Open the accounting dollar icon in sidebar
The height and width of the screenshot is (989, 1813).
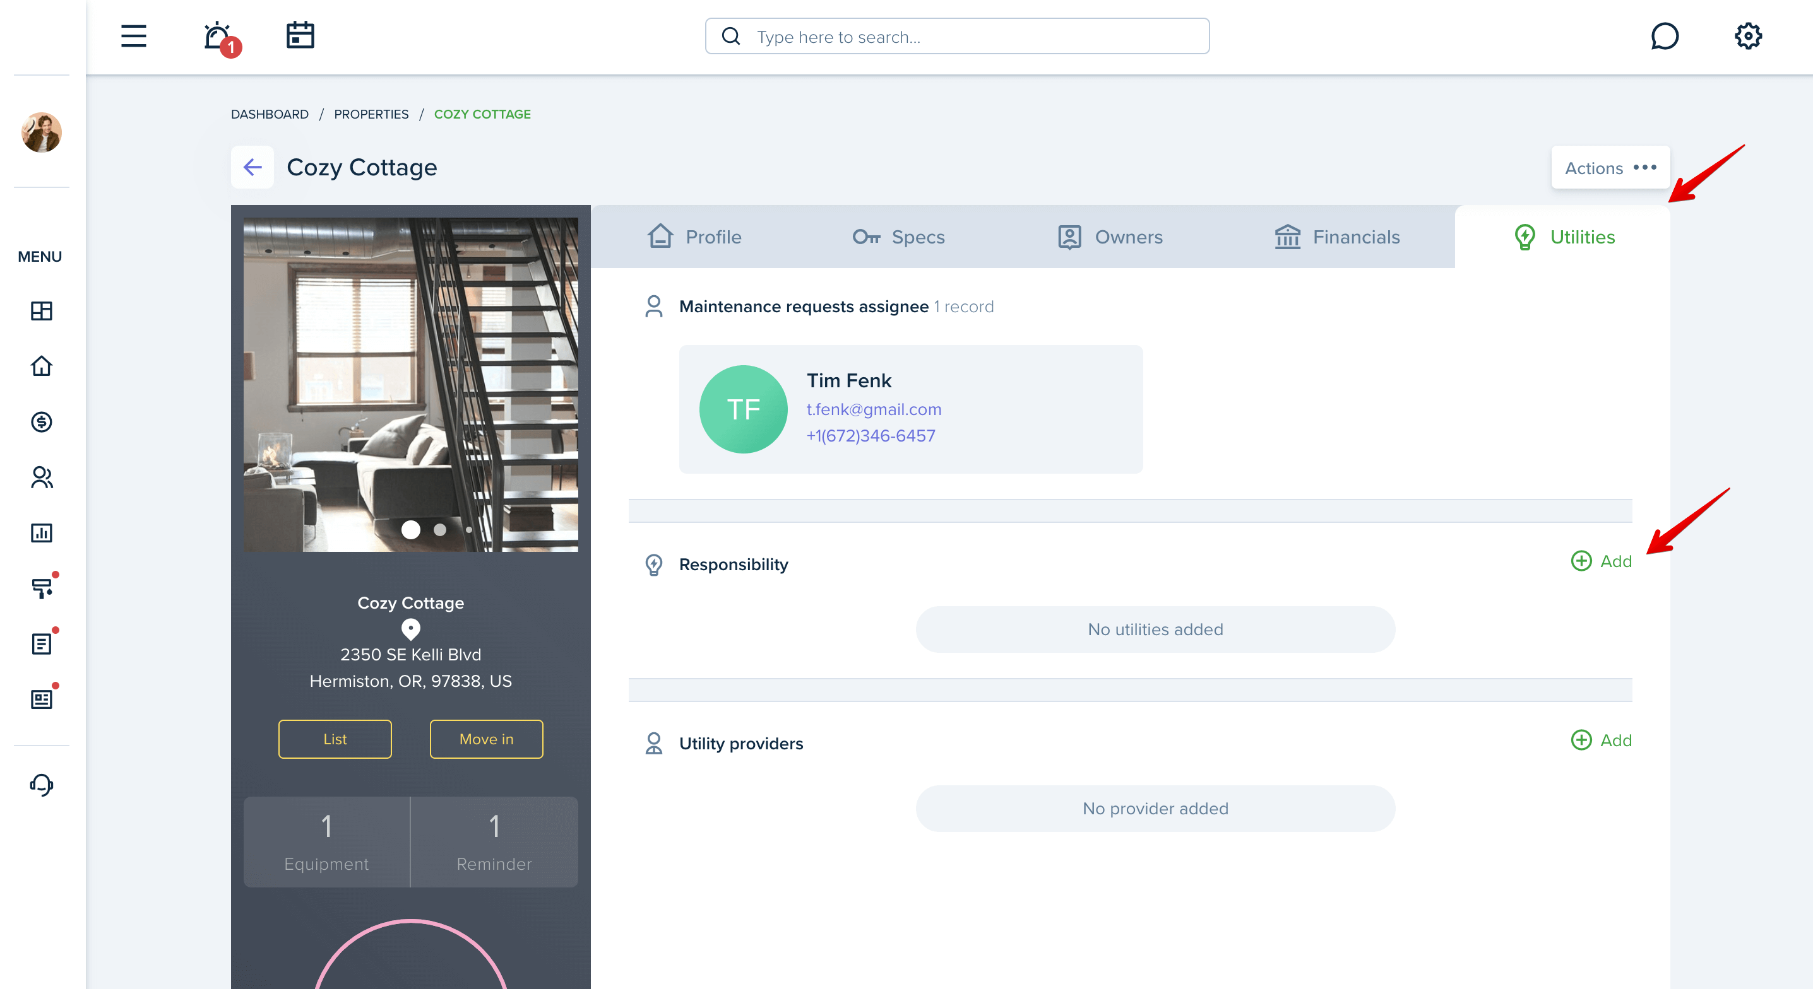(x=42, y=422)
